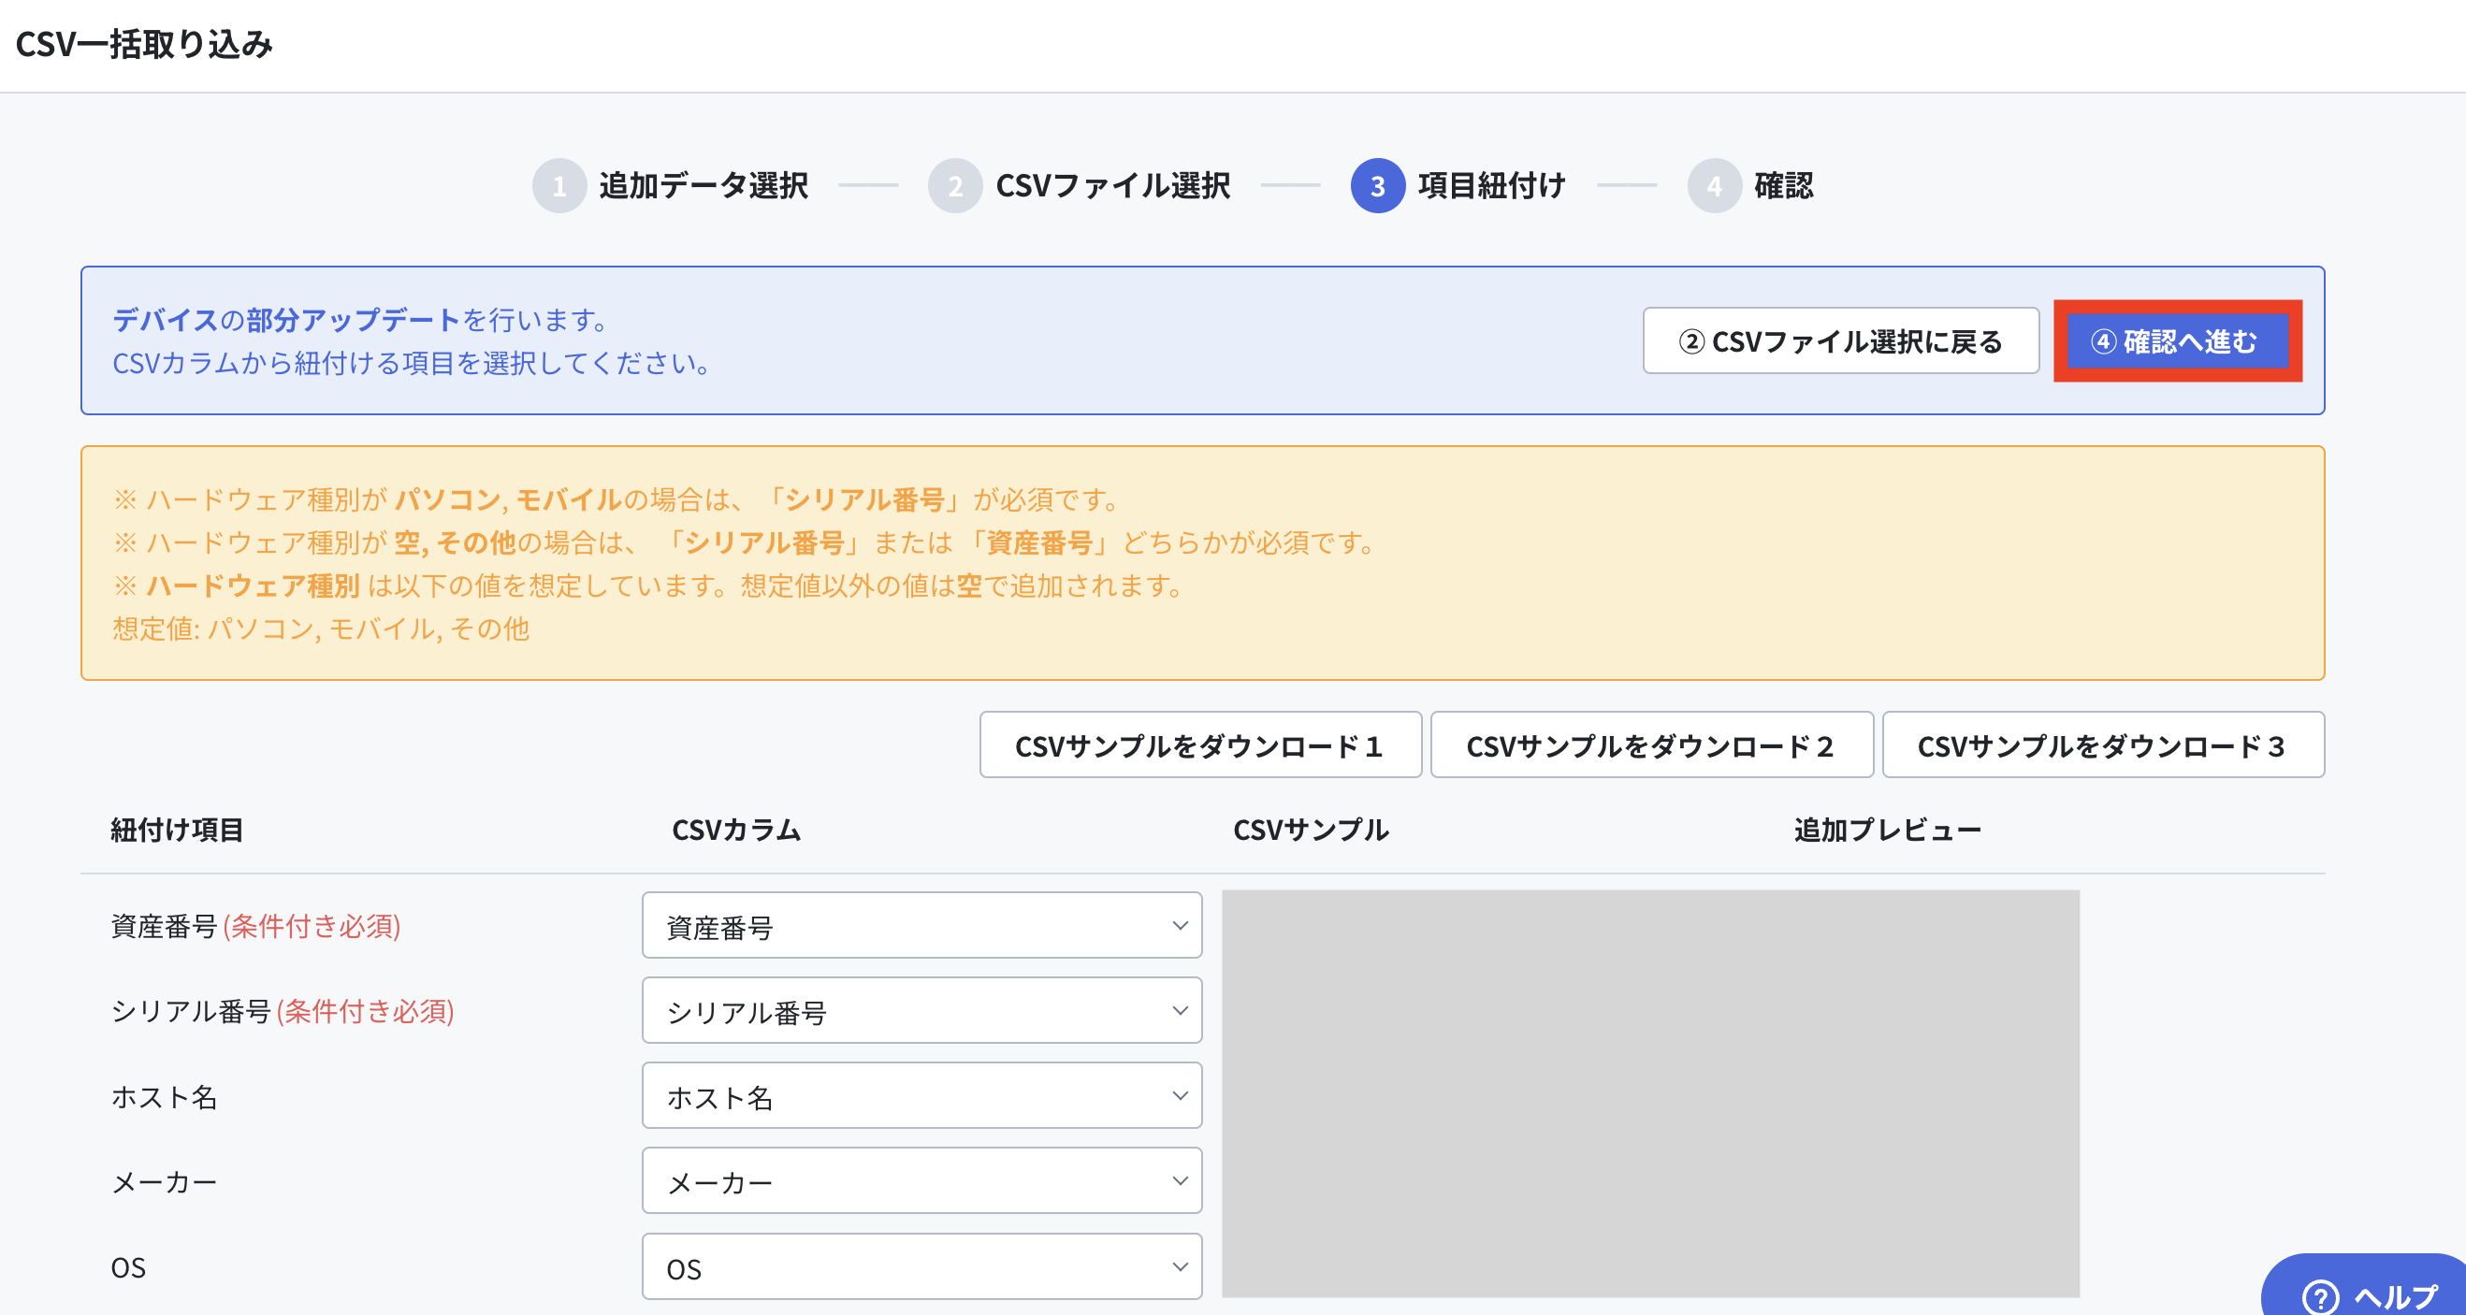The height and width of the screenshot is (1315, 2466).
Task: Click the CSVカラム column header
Action: point(736,830)
